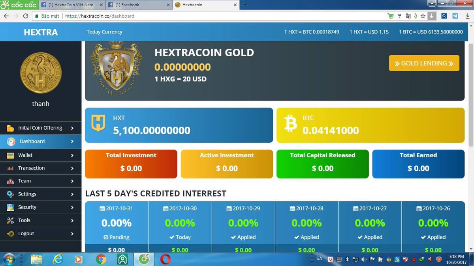Expand the Dashboard chevron
474x266 pixels.
tap(72, 141)
